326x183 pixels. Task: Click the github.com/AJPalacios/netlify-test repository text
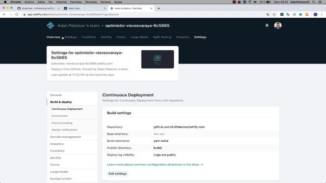click(179, 127)
